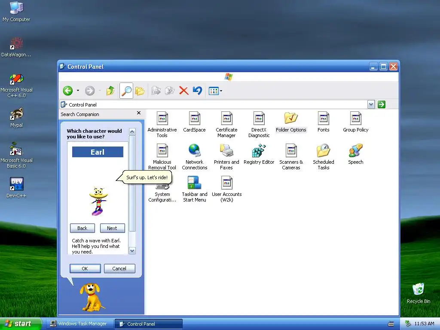Click the red Delete X icon
This screenshot has height=330, width=440.
tap(184, 91)
